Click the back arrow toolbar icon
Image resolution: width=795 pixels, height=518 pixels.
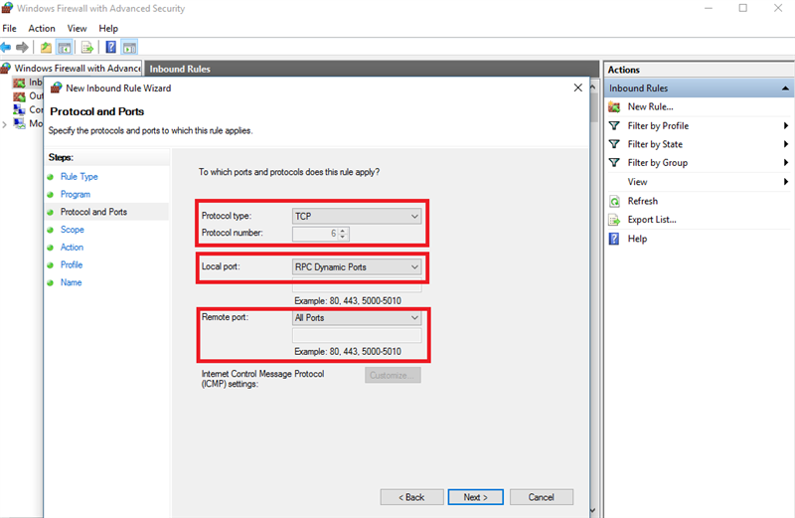pyautogui.click(x=7, y=47)
